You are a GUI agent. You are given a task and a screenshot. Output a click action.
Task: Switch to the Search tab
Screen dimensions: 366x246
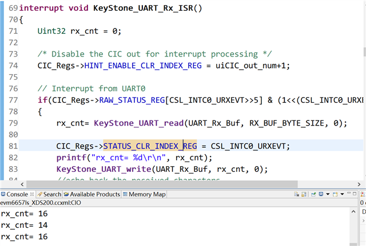pos(49,194)
